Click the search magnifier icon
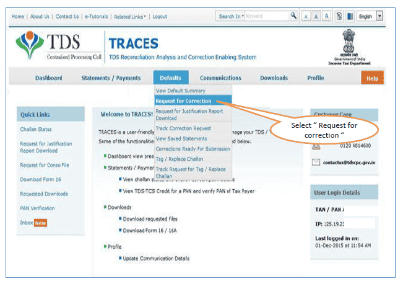 click(x=293, y=16)
